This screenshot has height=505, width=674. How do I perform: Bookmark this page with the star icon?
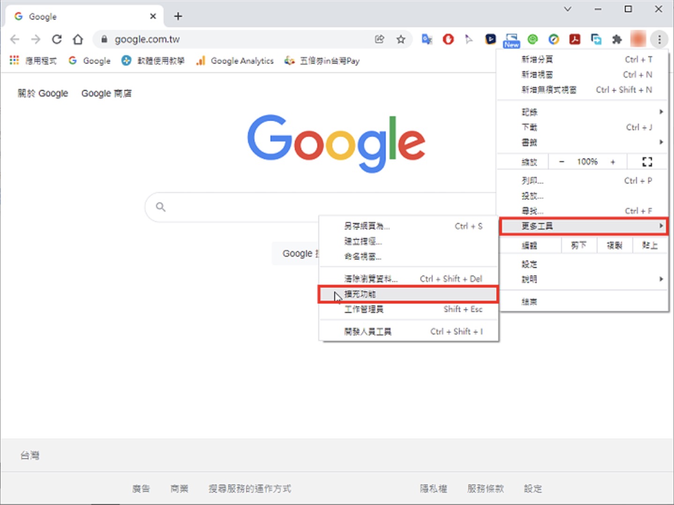click(x=401, y=39)
